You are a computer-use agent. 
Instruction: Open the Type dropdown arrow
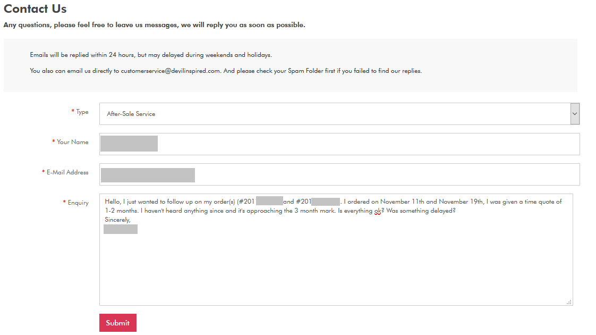tap(575, 114)
